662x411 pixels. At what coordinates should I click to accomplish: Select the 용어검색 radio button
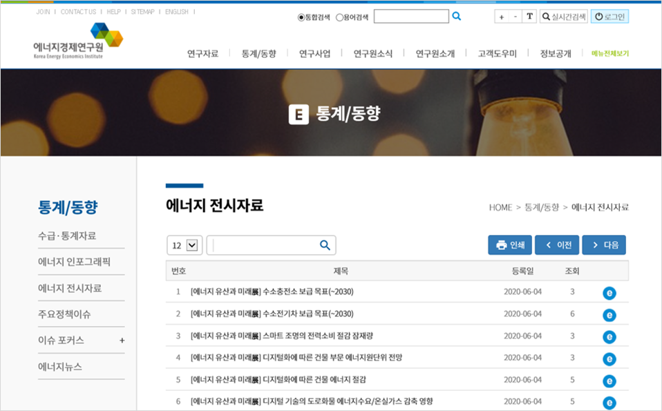(x=339, y=17)
